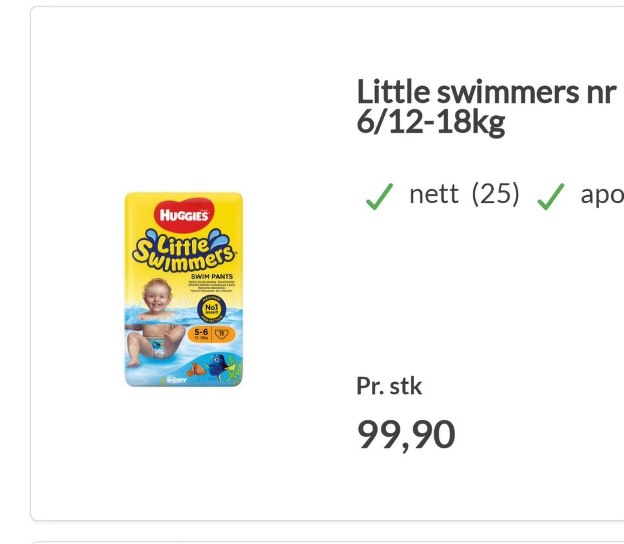
Task: Click the Pr. stk label
Action: tap(389, 386)
